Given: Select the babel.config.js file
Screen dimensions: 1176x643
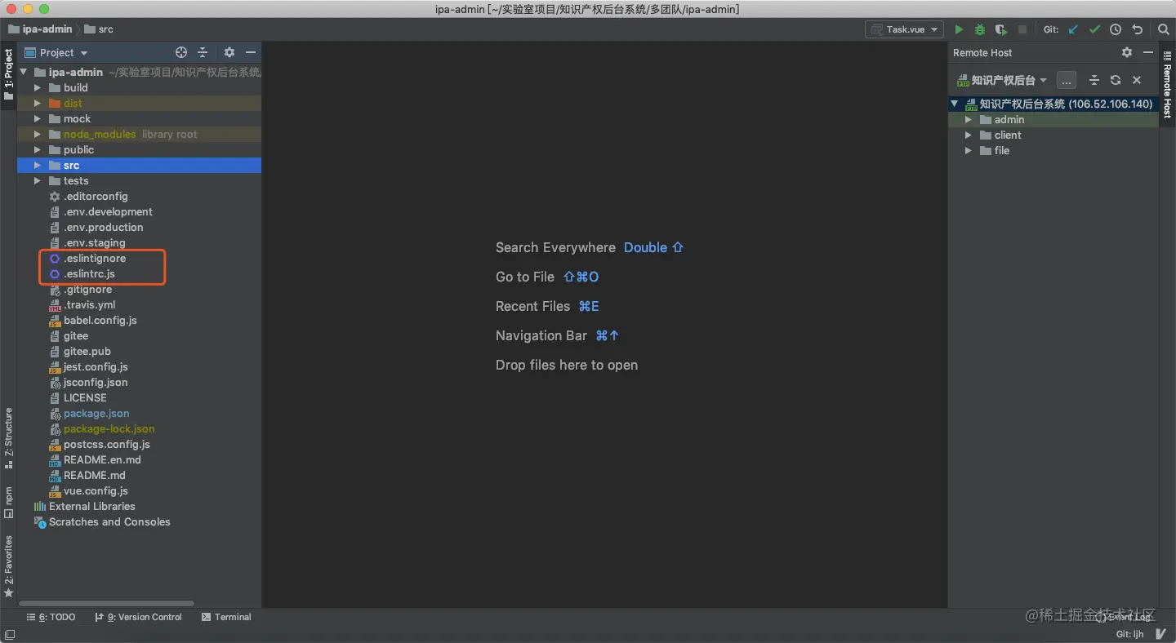Looking at the screenshot, I should coord(100,320).
